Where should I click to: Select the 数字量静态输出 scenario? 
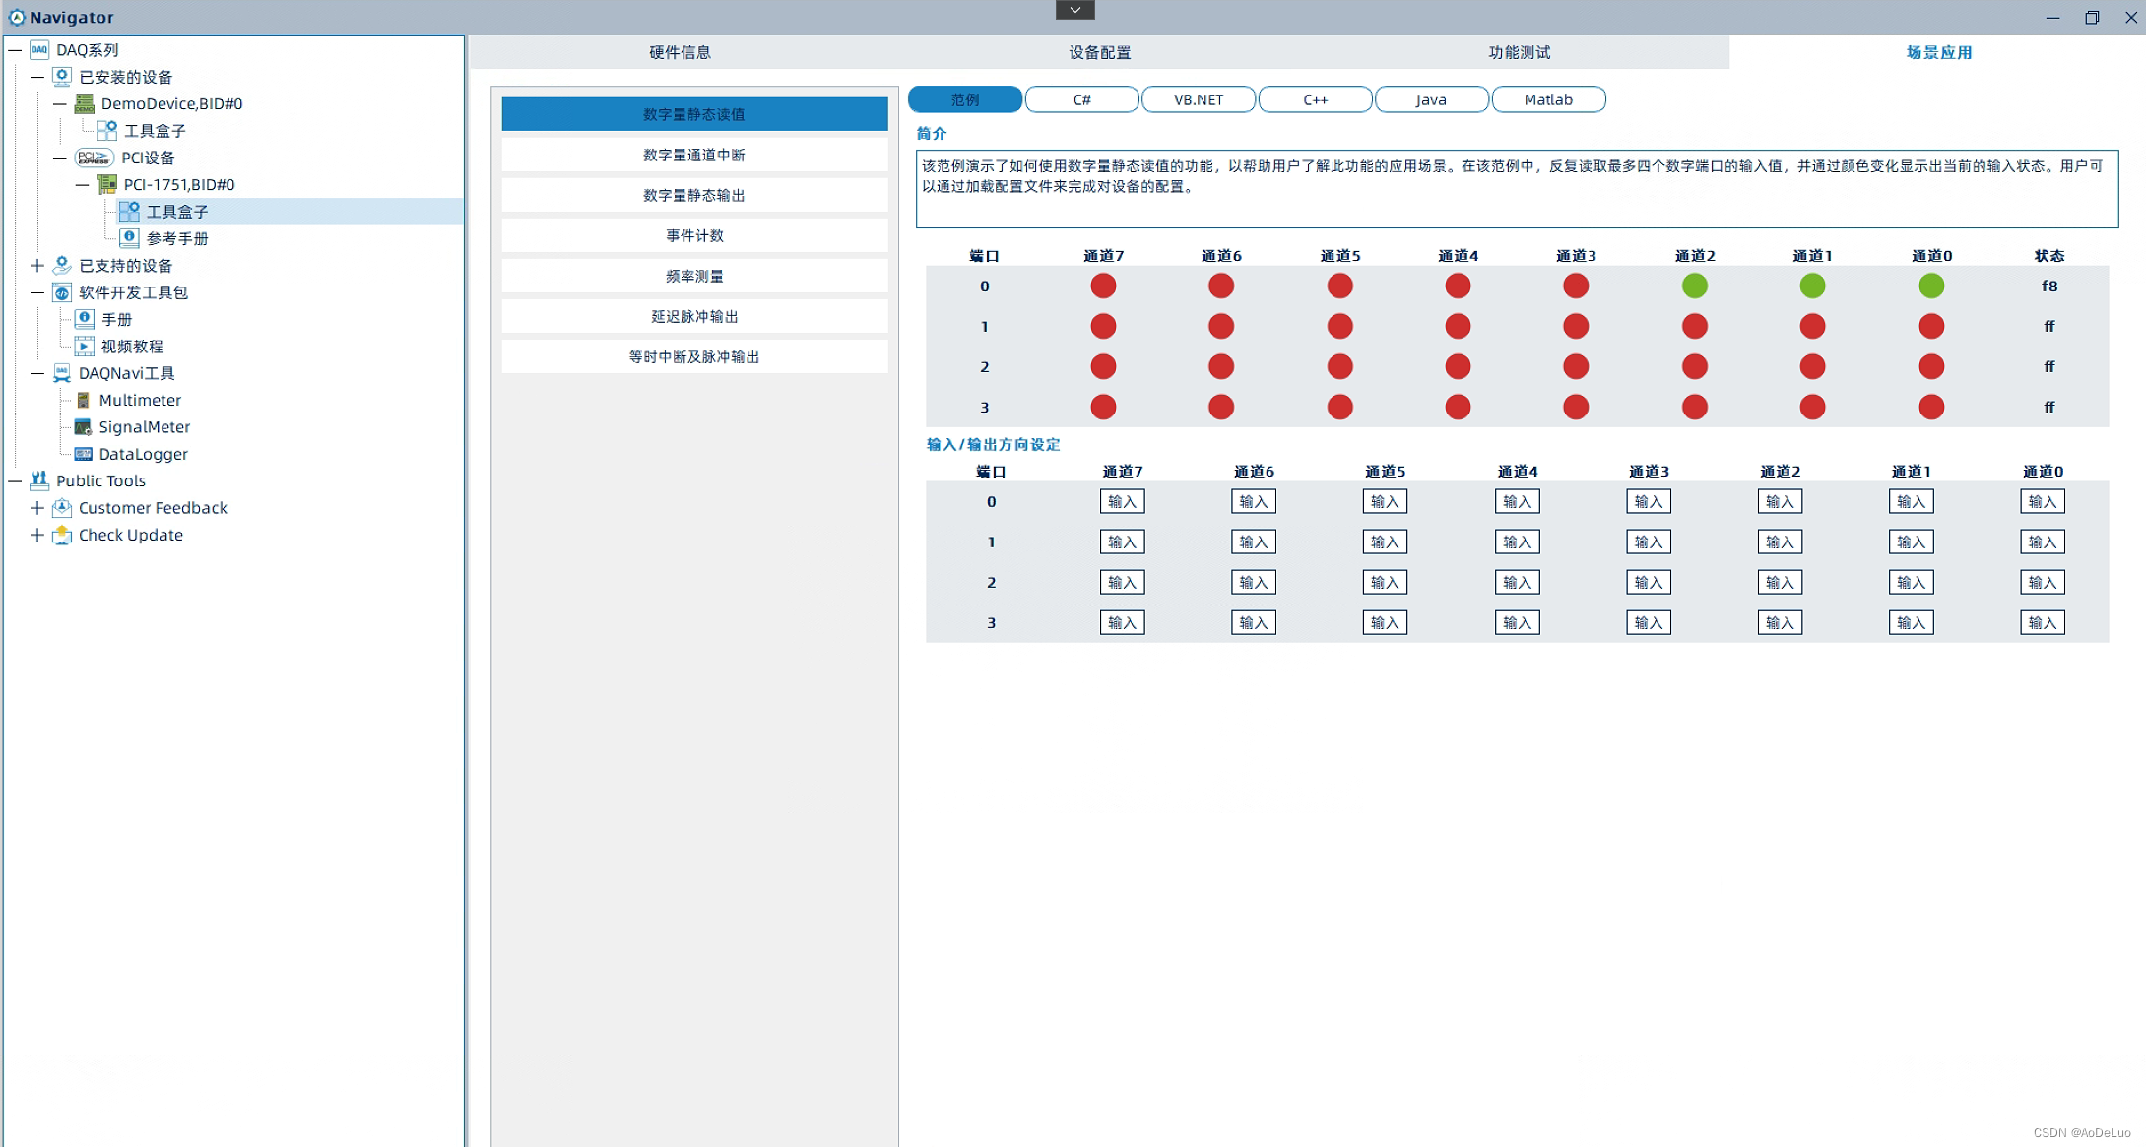(x=694, y=195)
